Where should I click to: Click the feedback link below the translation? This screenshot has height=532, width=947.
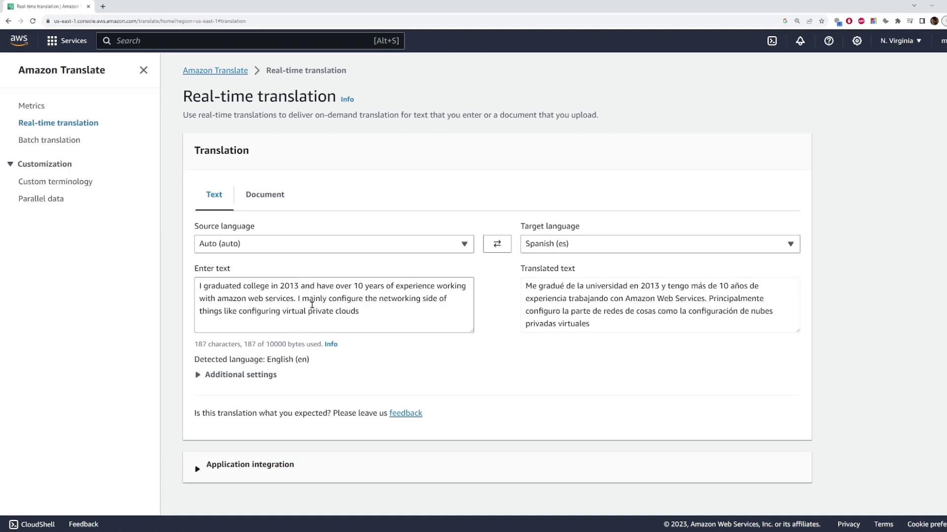coord(405,413)
